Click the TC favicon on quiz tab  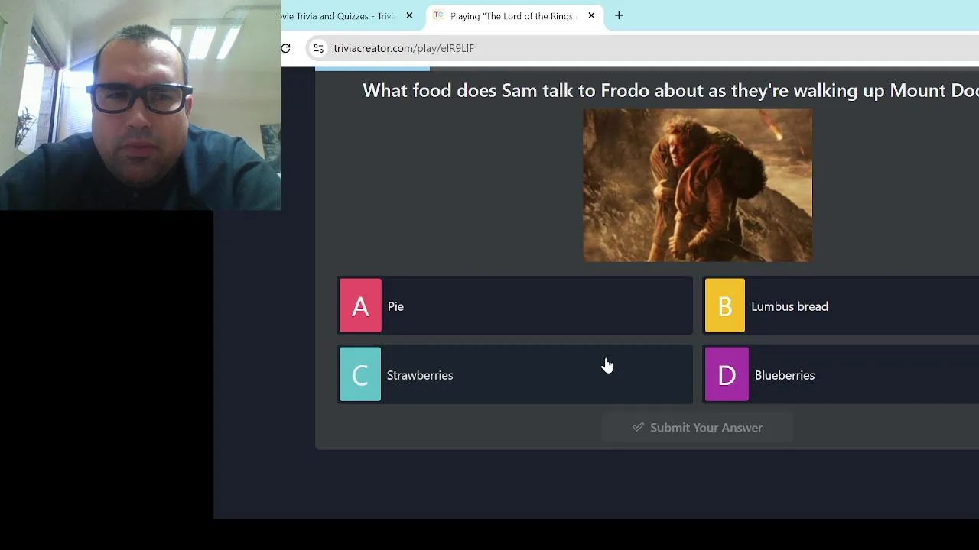(438, 15)
